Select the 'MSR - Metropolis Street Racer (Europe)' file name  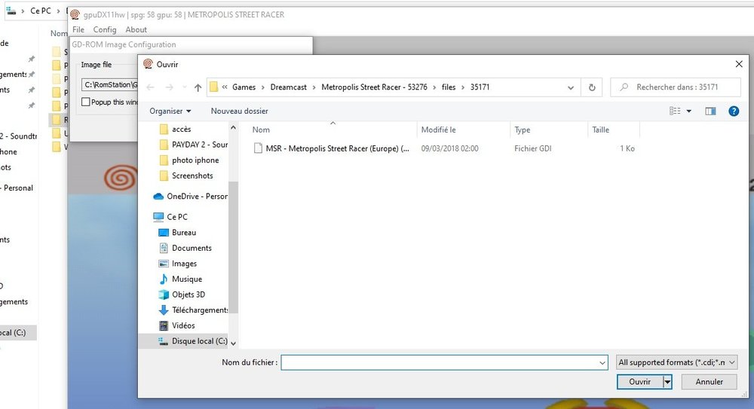(338, 148)
